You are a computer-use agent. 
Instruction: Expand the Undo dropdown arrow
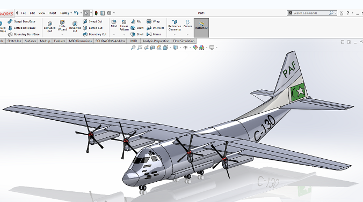pyautogui.click(x=81, y=13)
